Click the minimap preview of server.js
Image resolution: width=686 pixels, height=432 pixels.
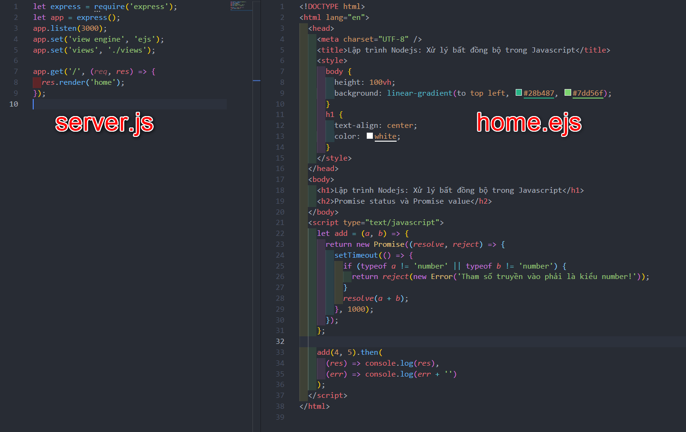[241, 6]
